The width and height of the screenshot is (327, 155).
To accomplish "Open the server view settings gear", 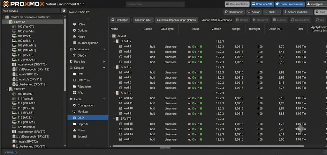I will pos(64,11).
